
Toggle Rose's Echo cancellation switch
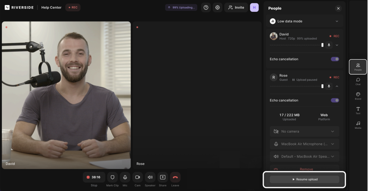pyautogui.click(x=335, y=100)
